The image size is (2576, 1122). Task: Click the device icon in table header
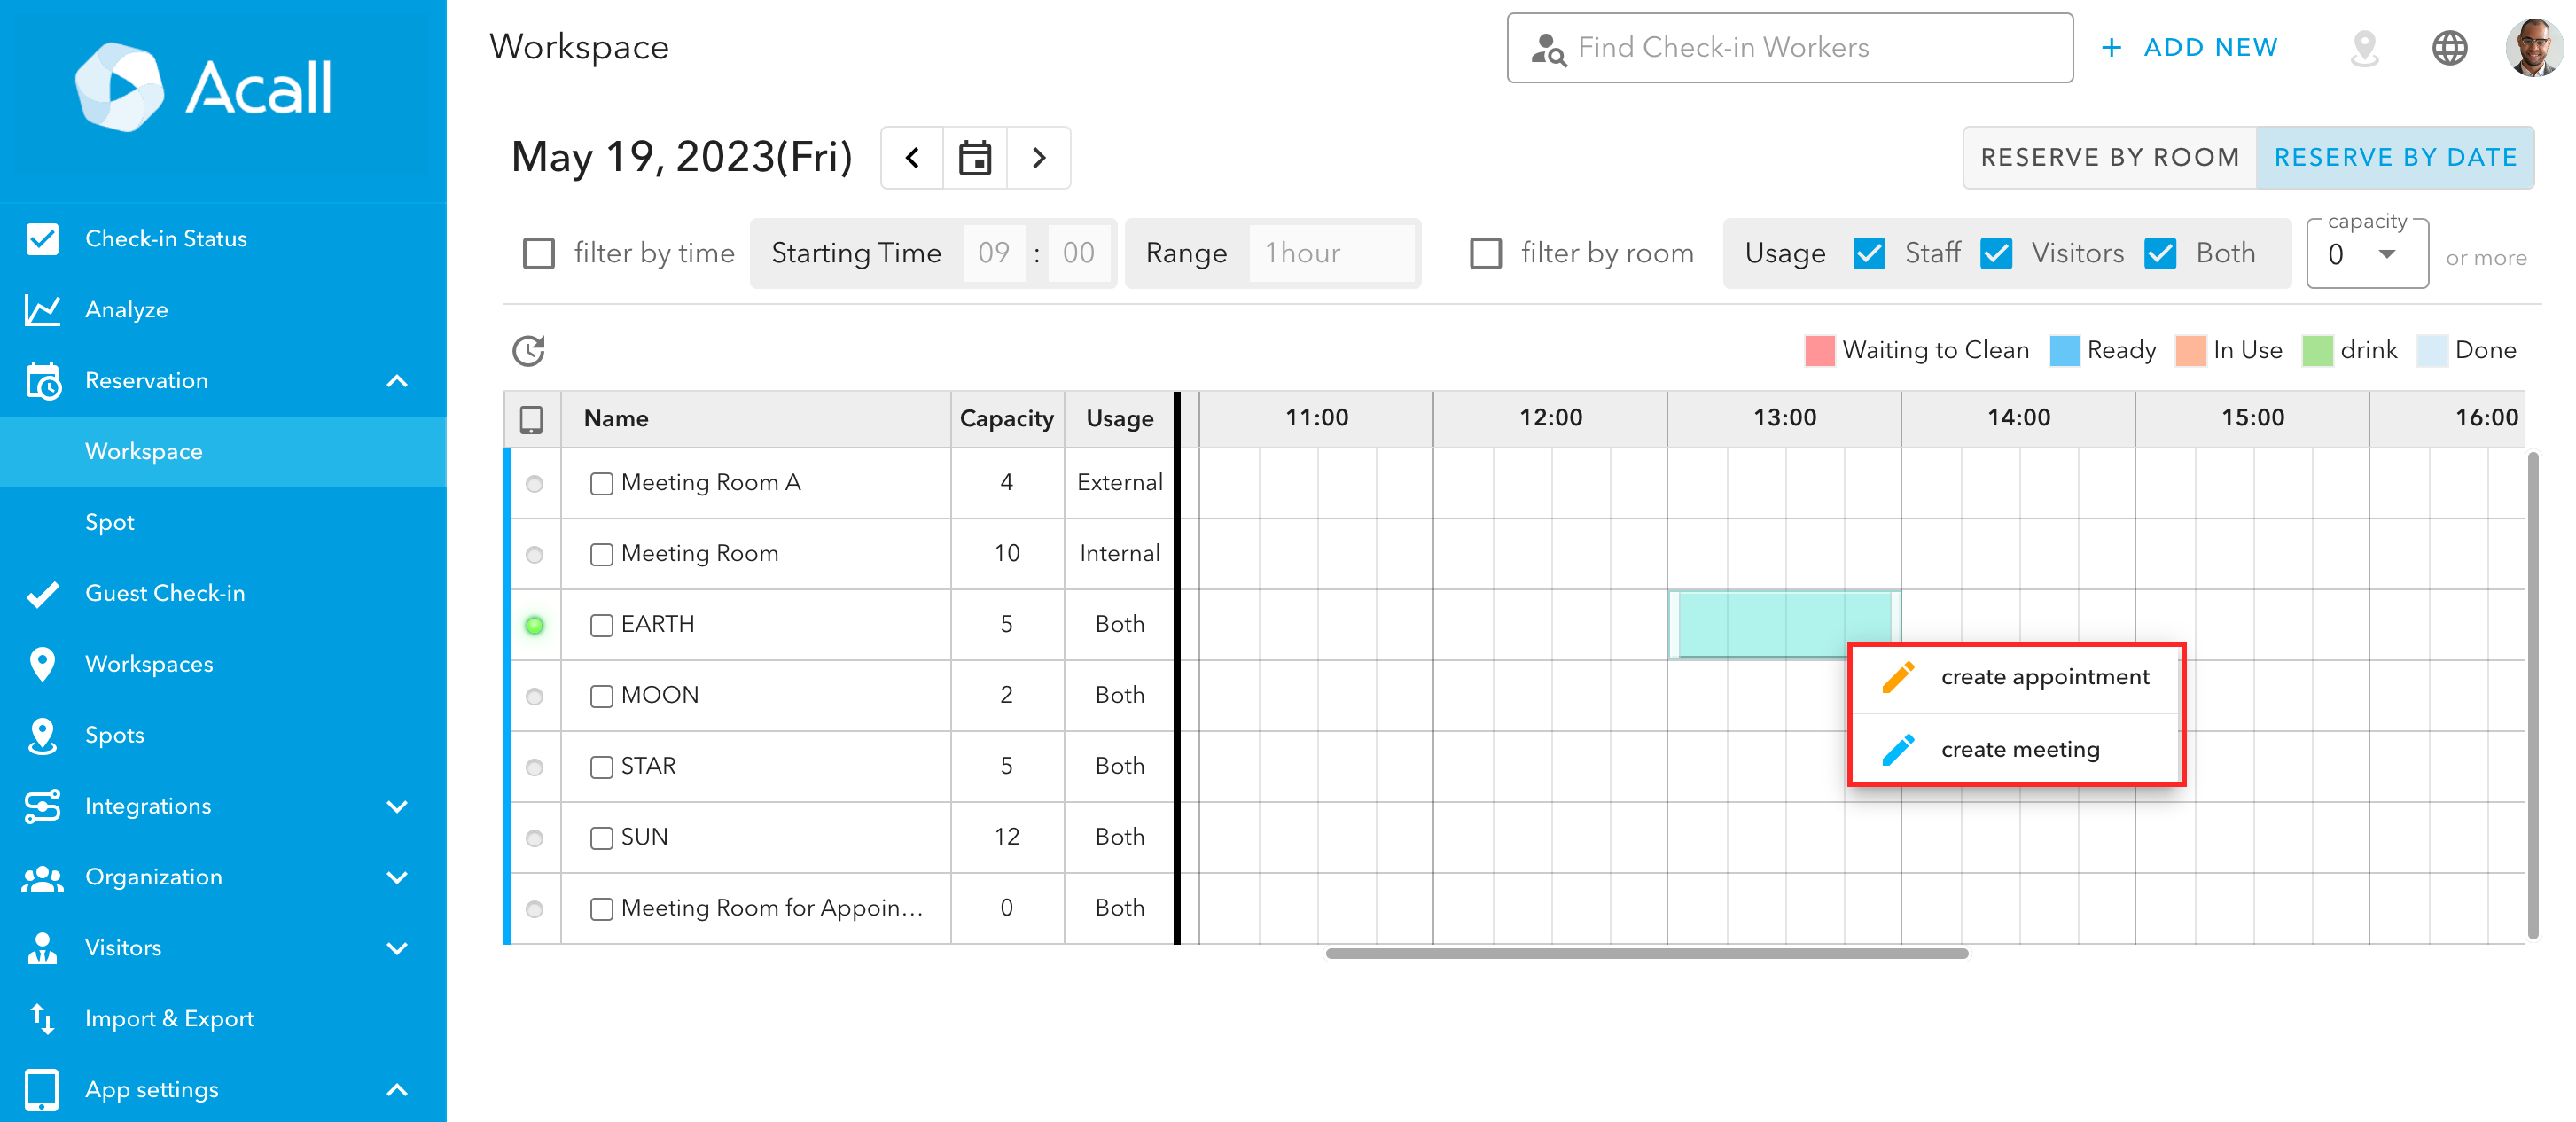tap(531, 419)
